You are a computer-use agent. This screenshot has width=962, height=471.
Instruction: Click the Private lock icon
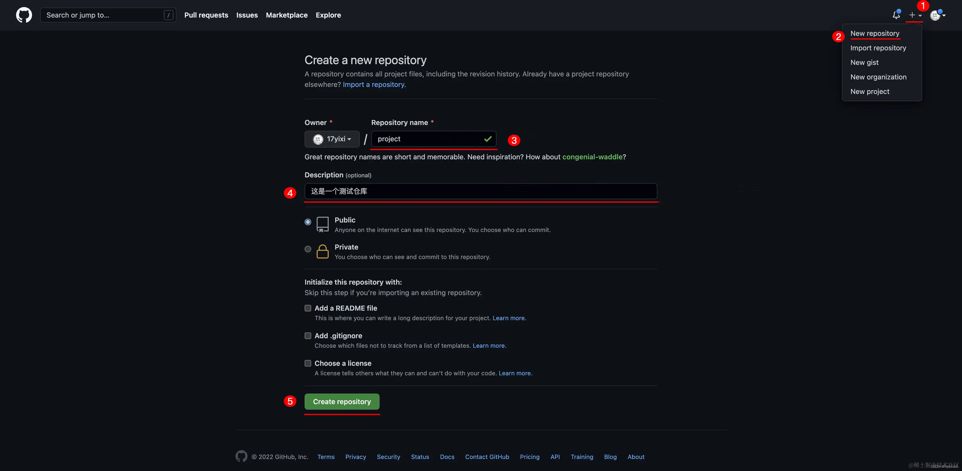click(x=322, y=252)
